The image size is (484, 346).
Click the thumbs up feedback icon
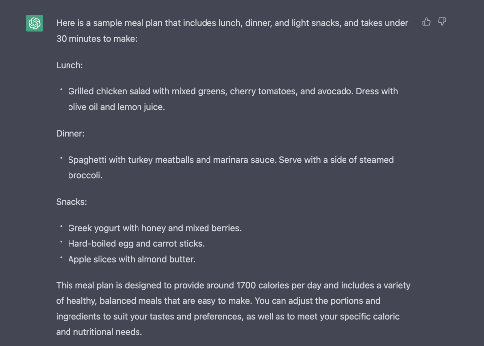tap(426, 22)
